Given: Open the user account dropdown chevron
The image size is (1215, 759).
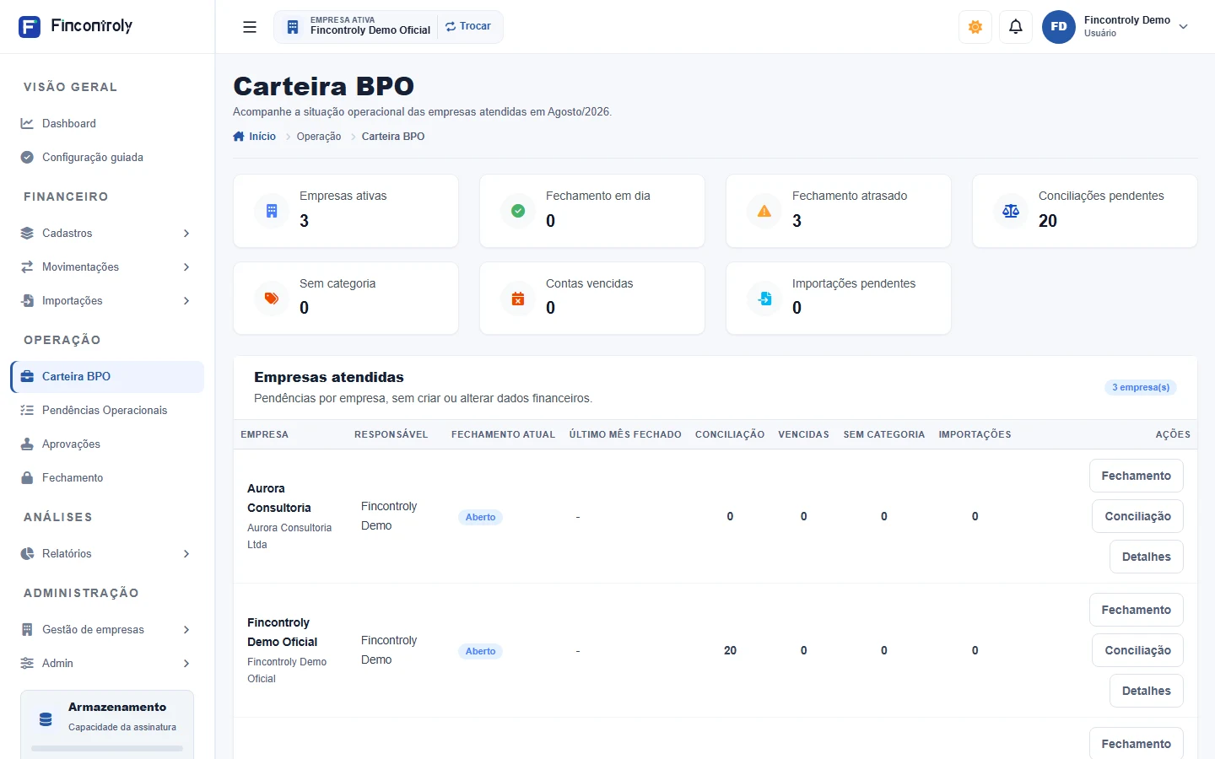Looking at the screenshot, I should point(1184,27).
